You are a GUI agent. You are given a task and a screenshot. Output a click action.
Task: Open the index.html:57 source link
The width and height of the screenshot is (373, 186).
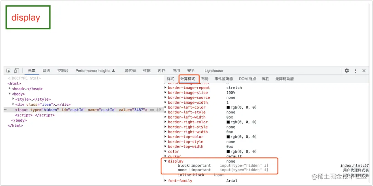[354, 166]
